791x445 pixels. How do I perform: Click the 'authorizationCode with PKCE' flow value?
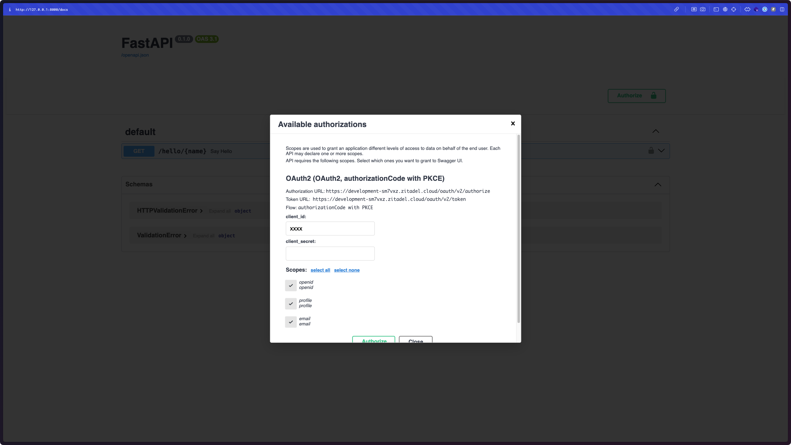click(x=336, y=208)
